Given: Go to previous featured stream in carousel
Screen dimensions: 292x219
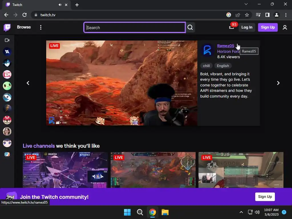Looking at the screenshot, I should tap(28, 83).
